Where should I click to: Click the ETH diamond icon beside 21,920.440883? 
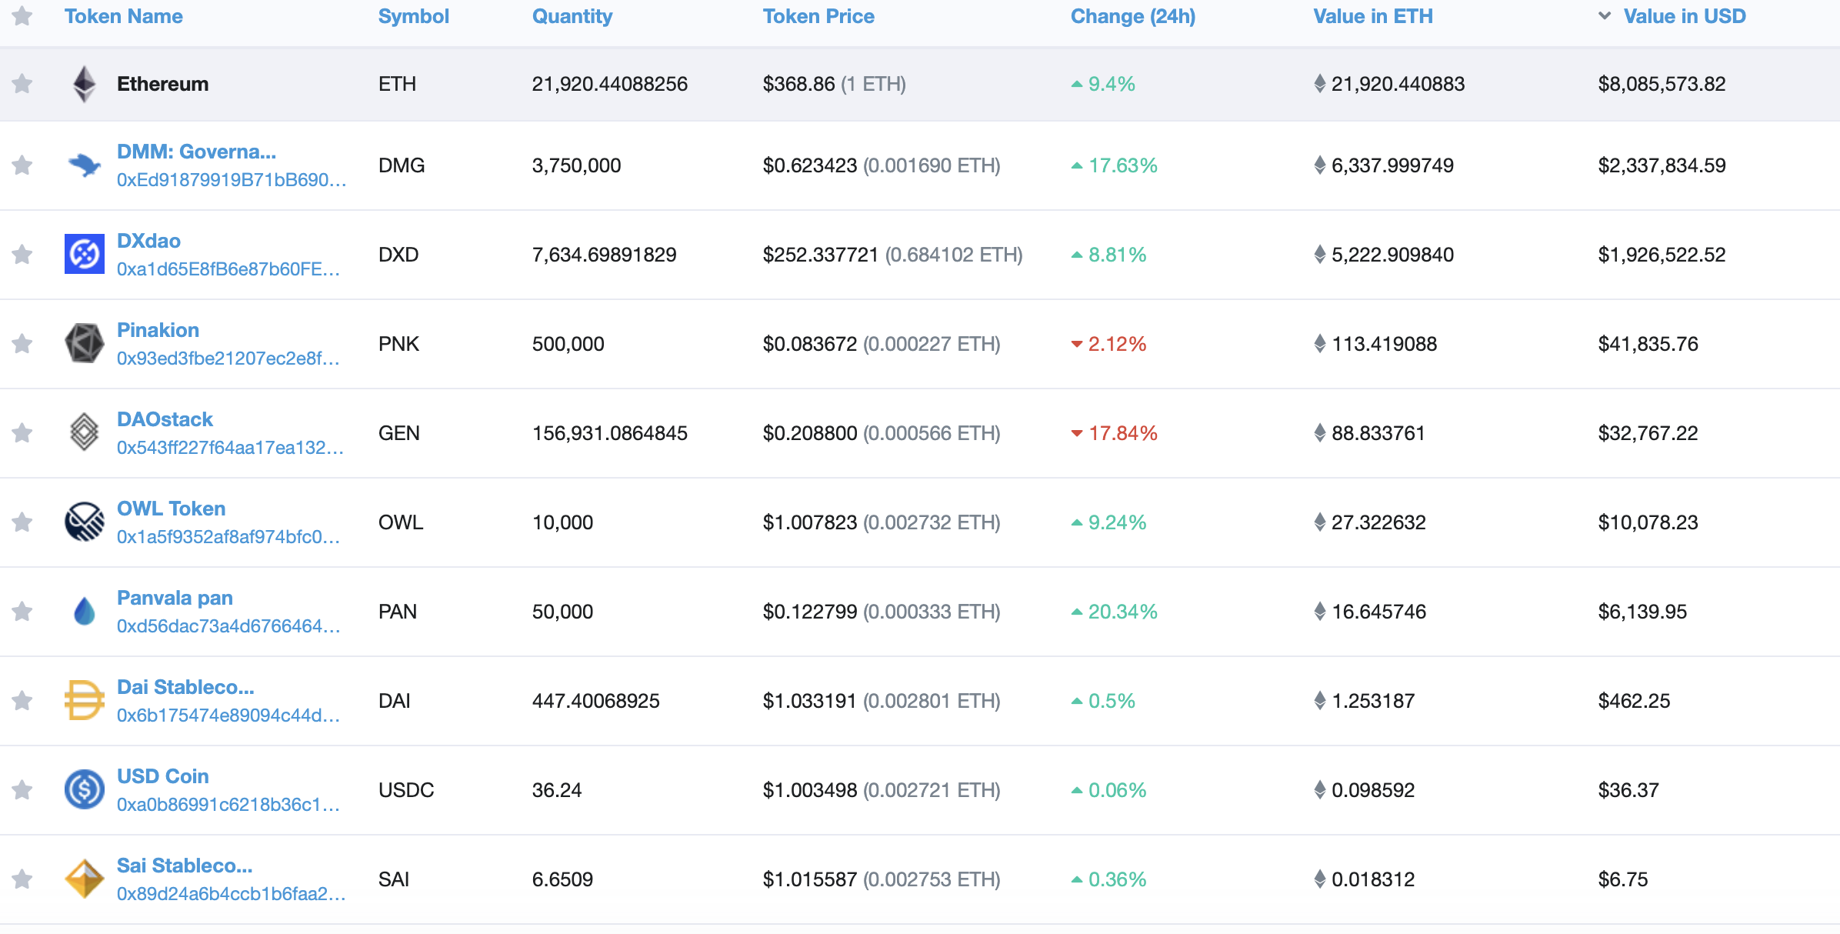pyautogui.click(x=1320, y=84)
